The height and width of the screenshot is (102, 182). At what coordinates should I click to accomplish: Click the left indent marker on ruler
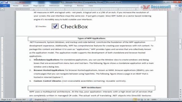coord(34,10)
